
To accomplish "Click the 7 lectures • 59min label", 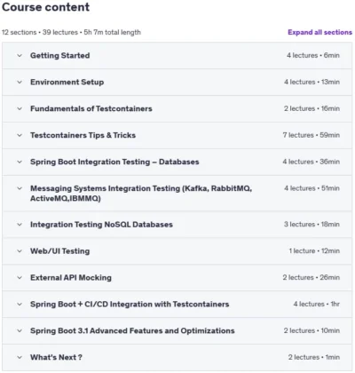I will (312, 135).
